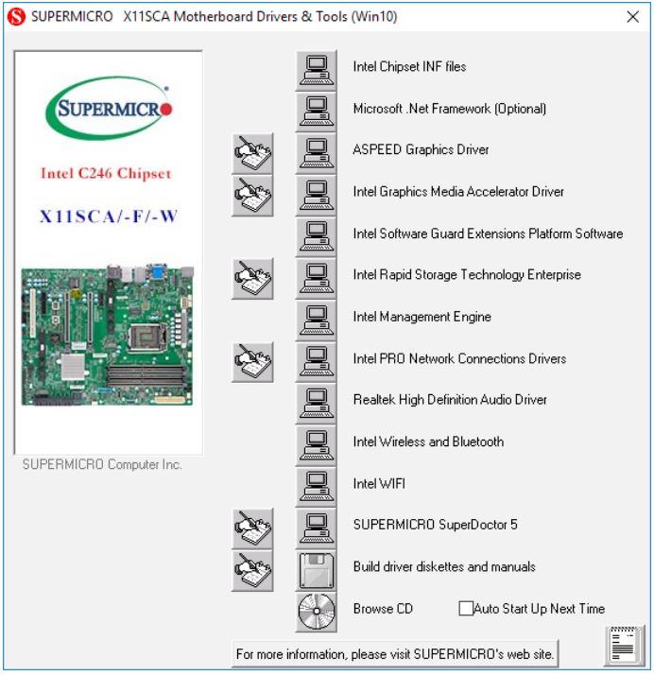
Task: Open notes icon for Build driver diskettes
Action: (x=252, y=571)
